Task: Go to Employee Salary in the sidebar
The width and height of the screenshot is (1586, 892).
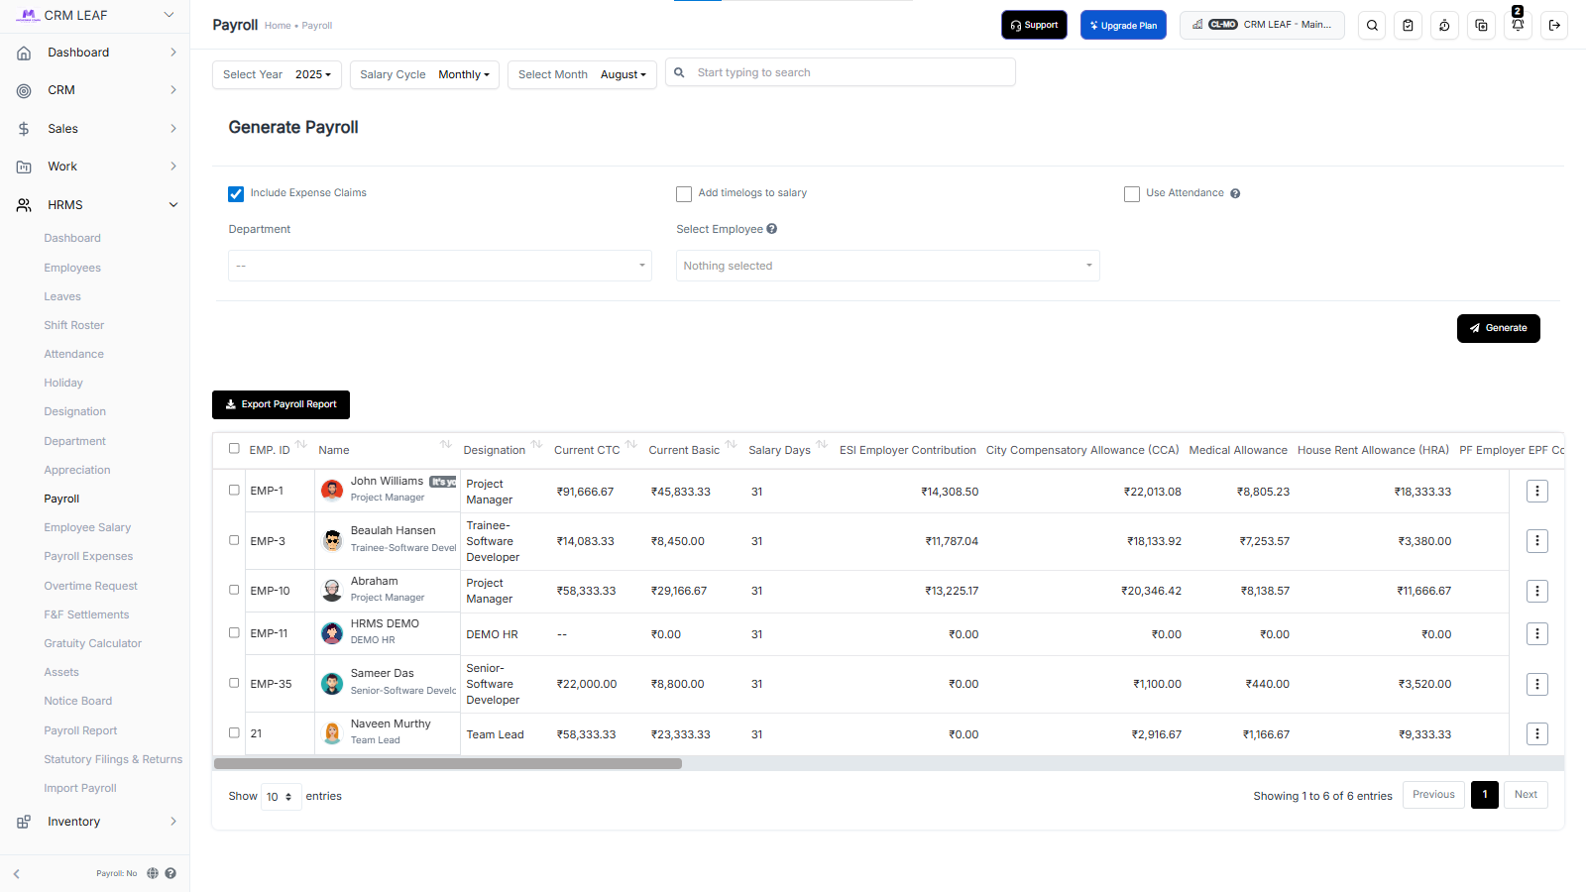Action: point(87,527)
